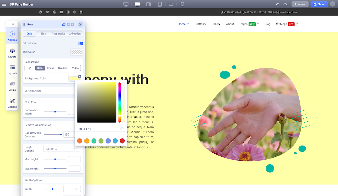
Task: Toggle the Fill Columns switch
Action: coord(80,43)
